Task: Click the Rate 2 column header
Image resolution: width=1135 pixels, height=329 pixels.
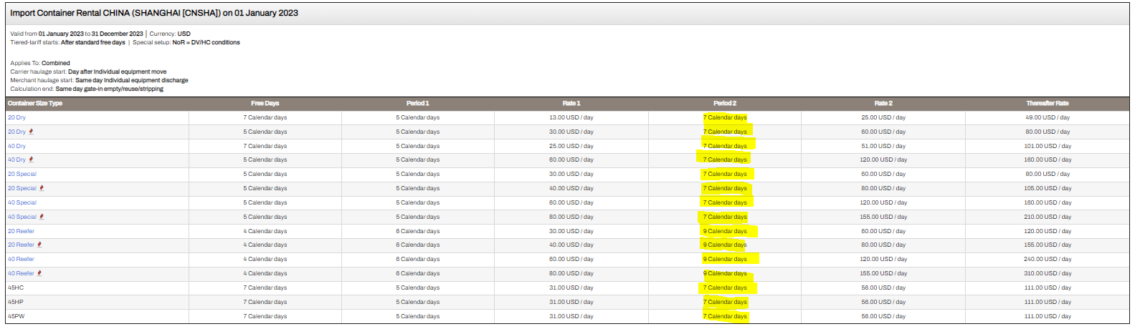Action: [x=883, y=104]
